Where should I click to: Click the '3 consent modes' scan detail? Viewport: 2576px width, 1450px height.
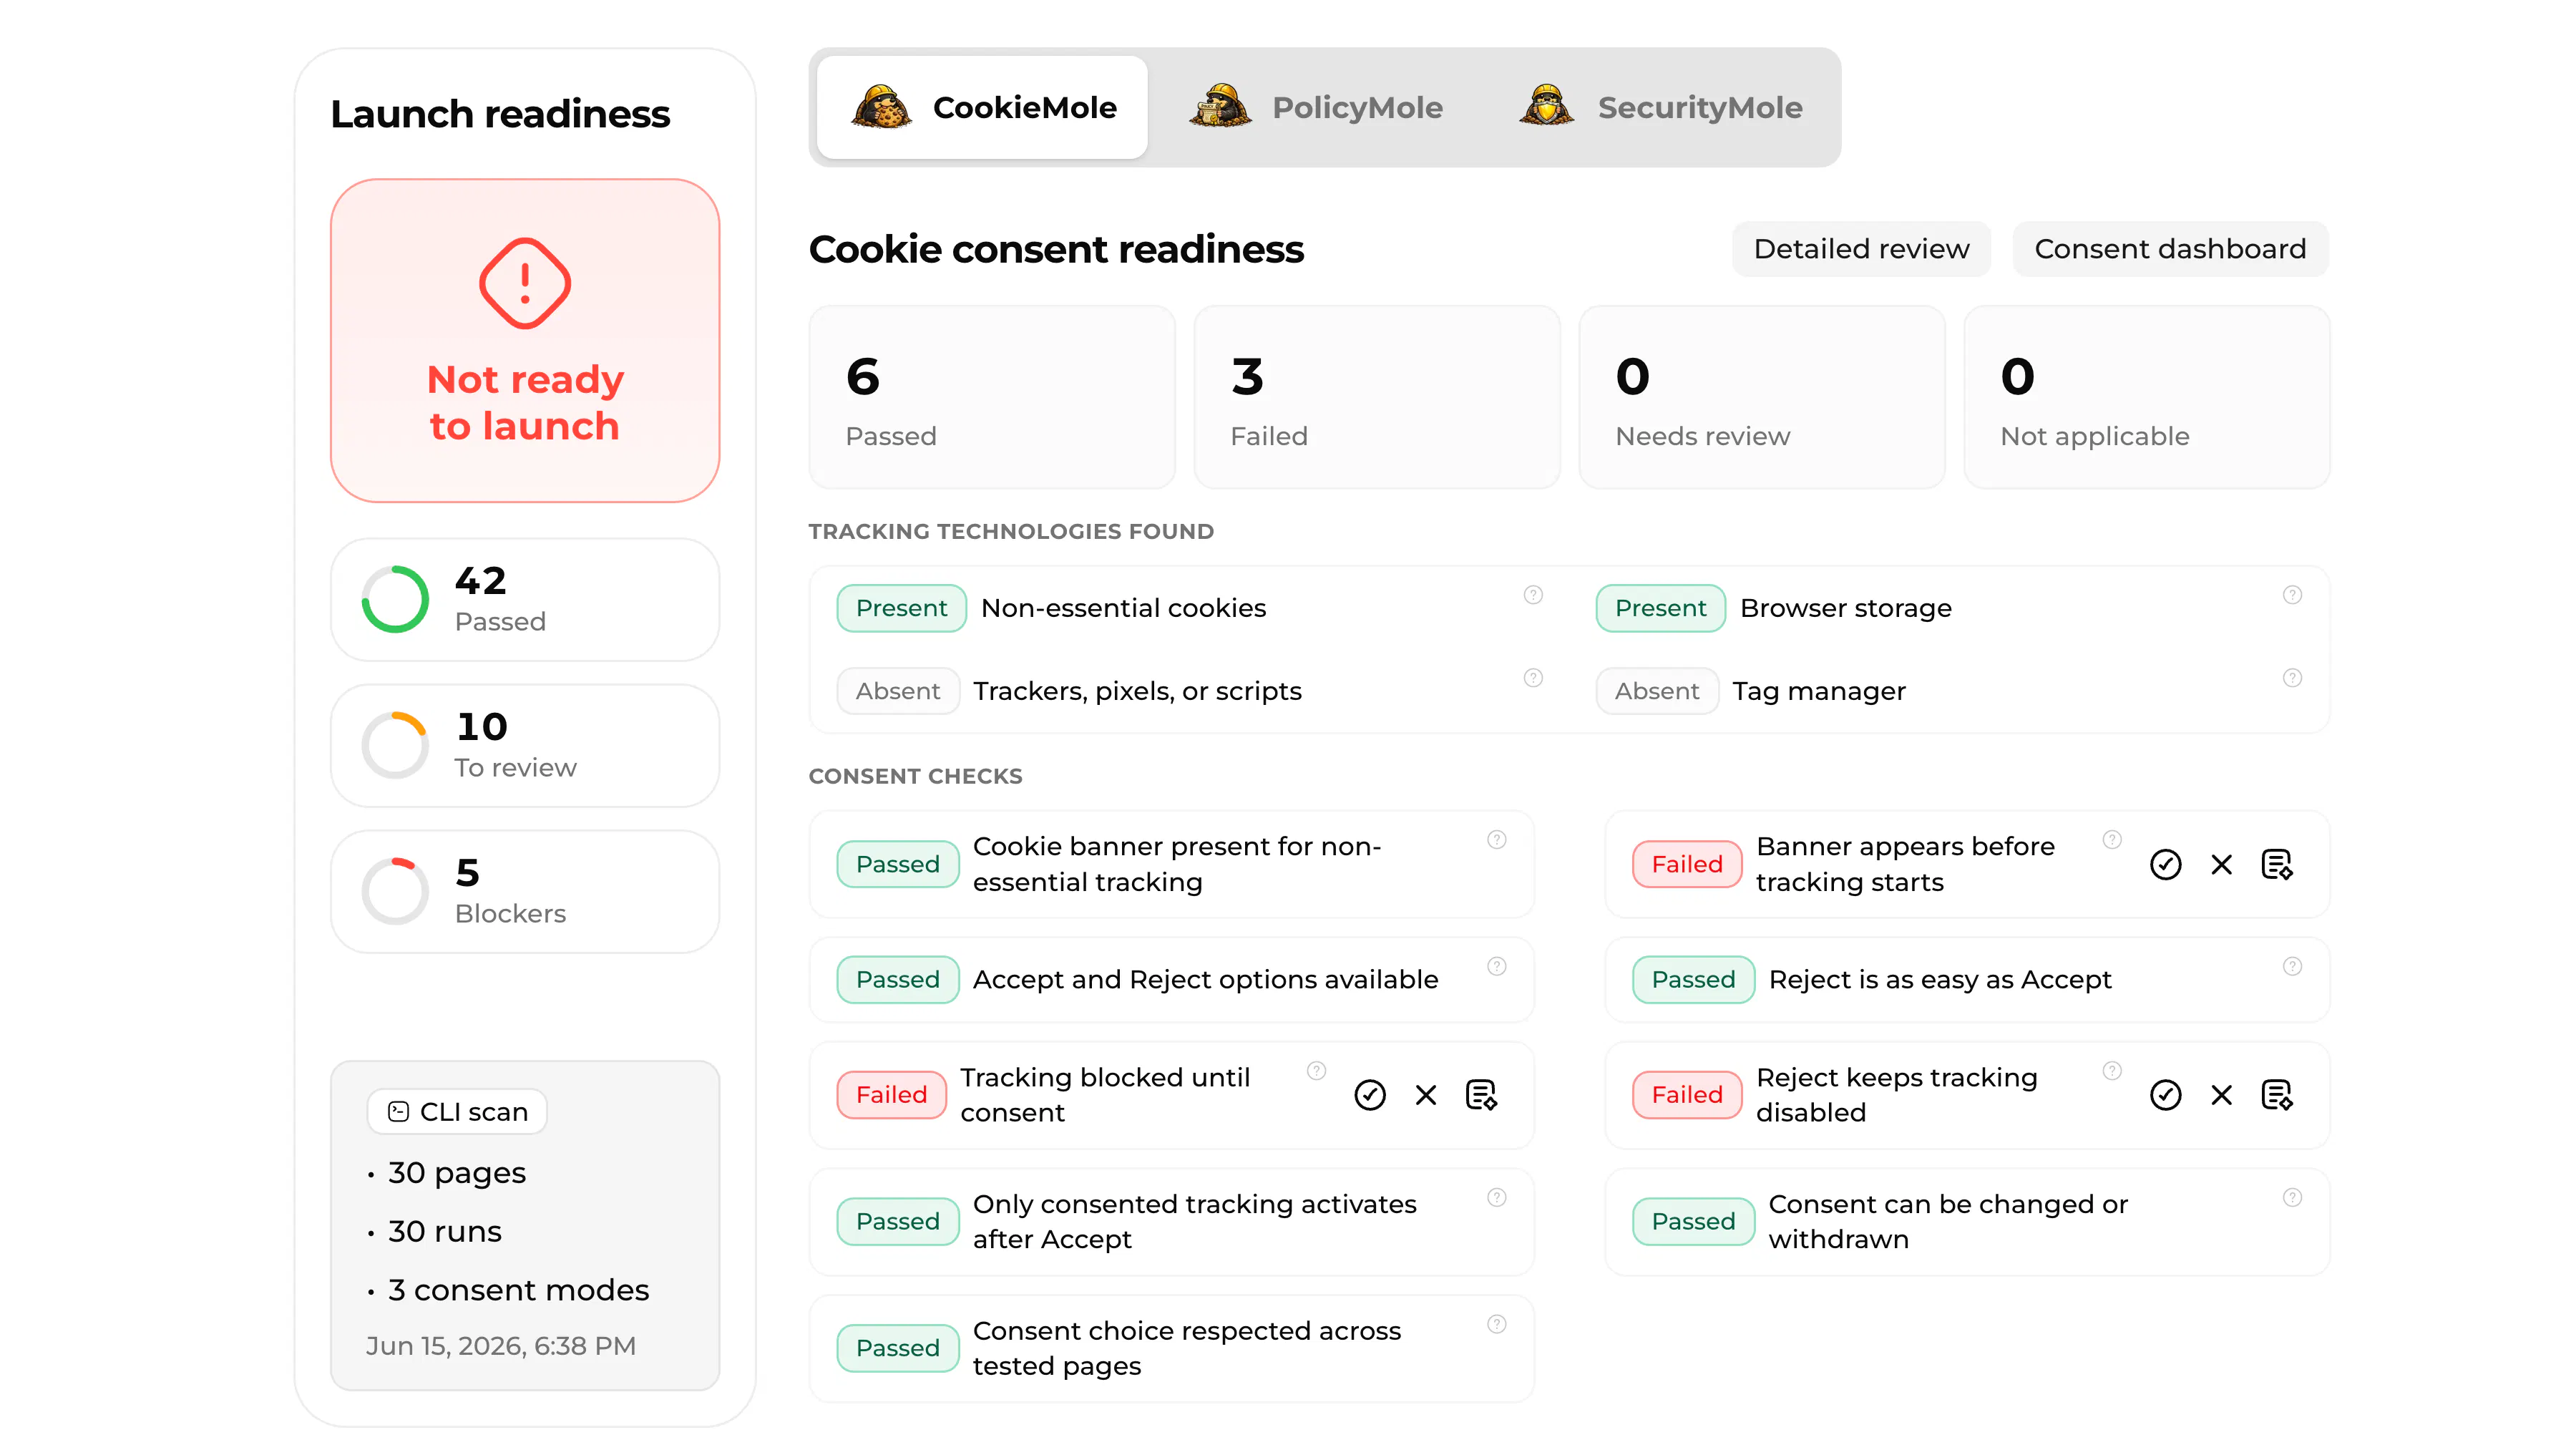click(518, 1291)
